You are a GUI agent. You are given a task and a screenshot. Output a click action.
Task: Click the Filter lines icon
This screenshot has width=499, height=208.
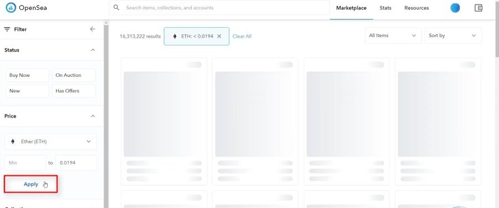click(7, 29)
